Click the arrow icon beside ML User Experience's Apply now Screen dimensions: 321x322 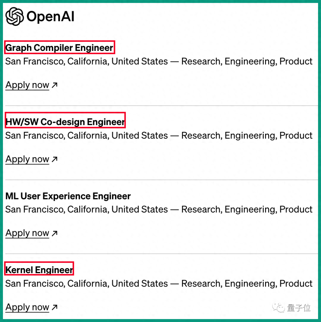pos(54,233)
